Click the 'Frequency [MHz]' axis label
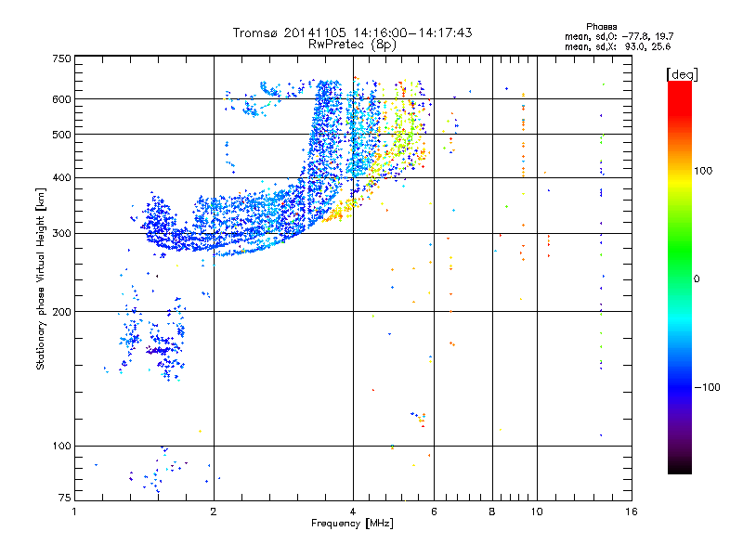Image resolution: width=743 pixels, height=557 pixels. pos(352,524)
